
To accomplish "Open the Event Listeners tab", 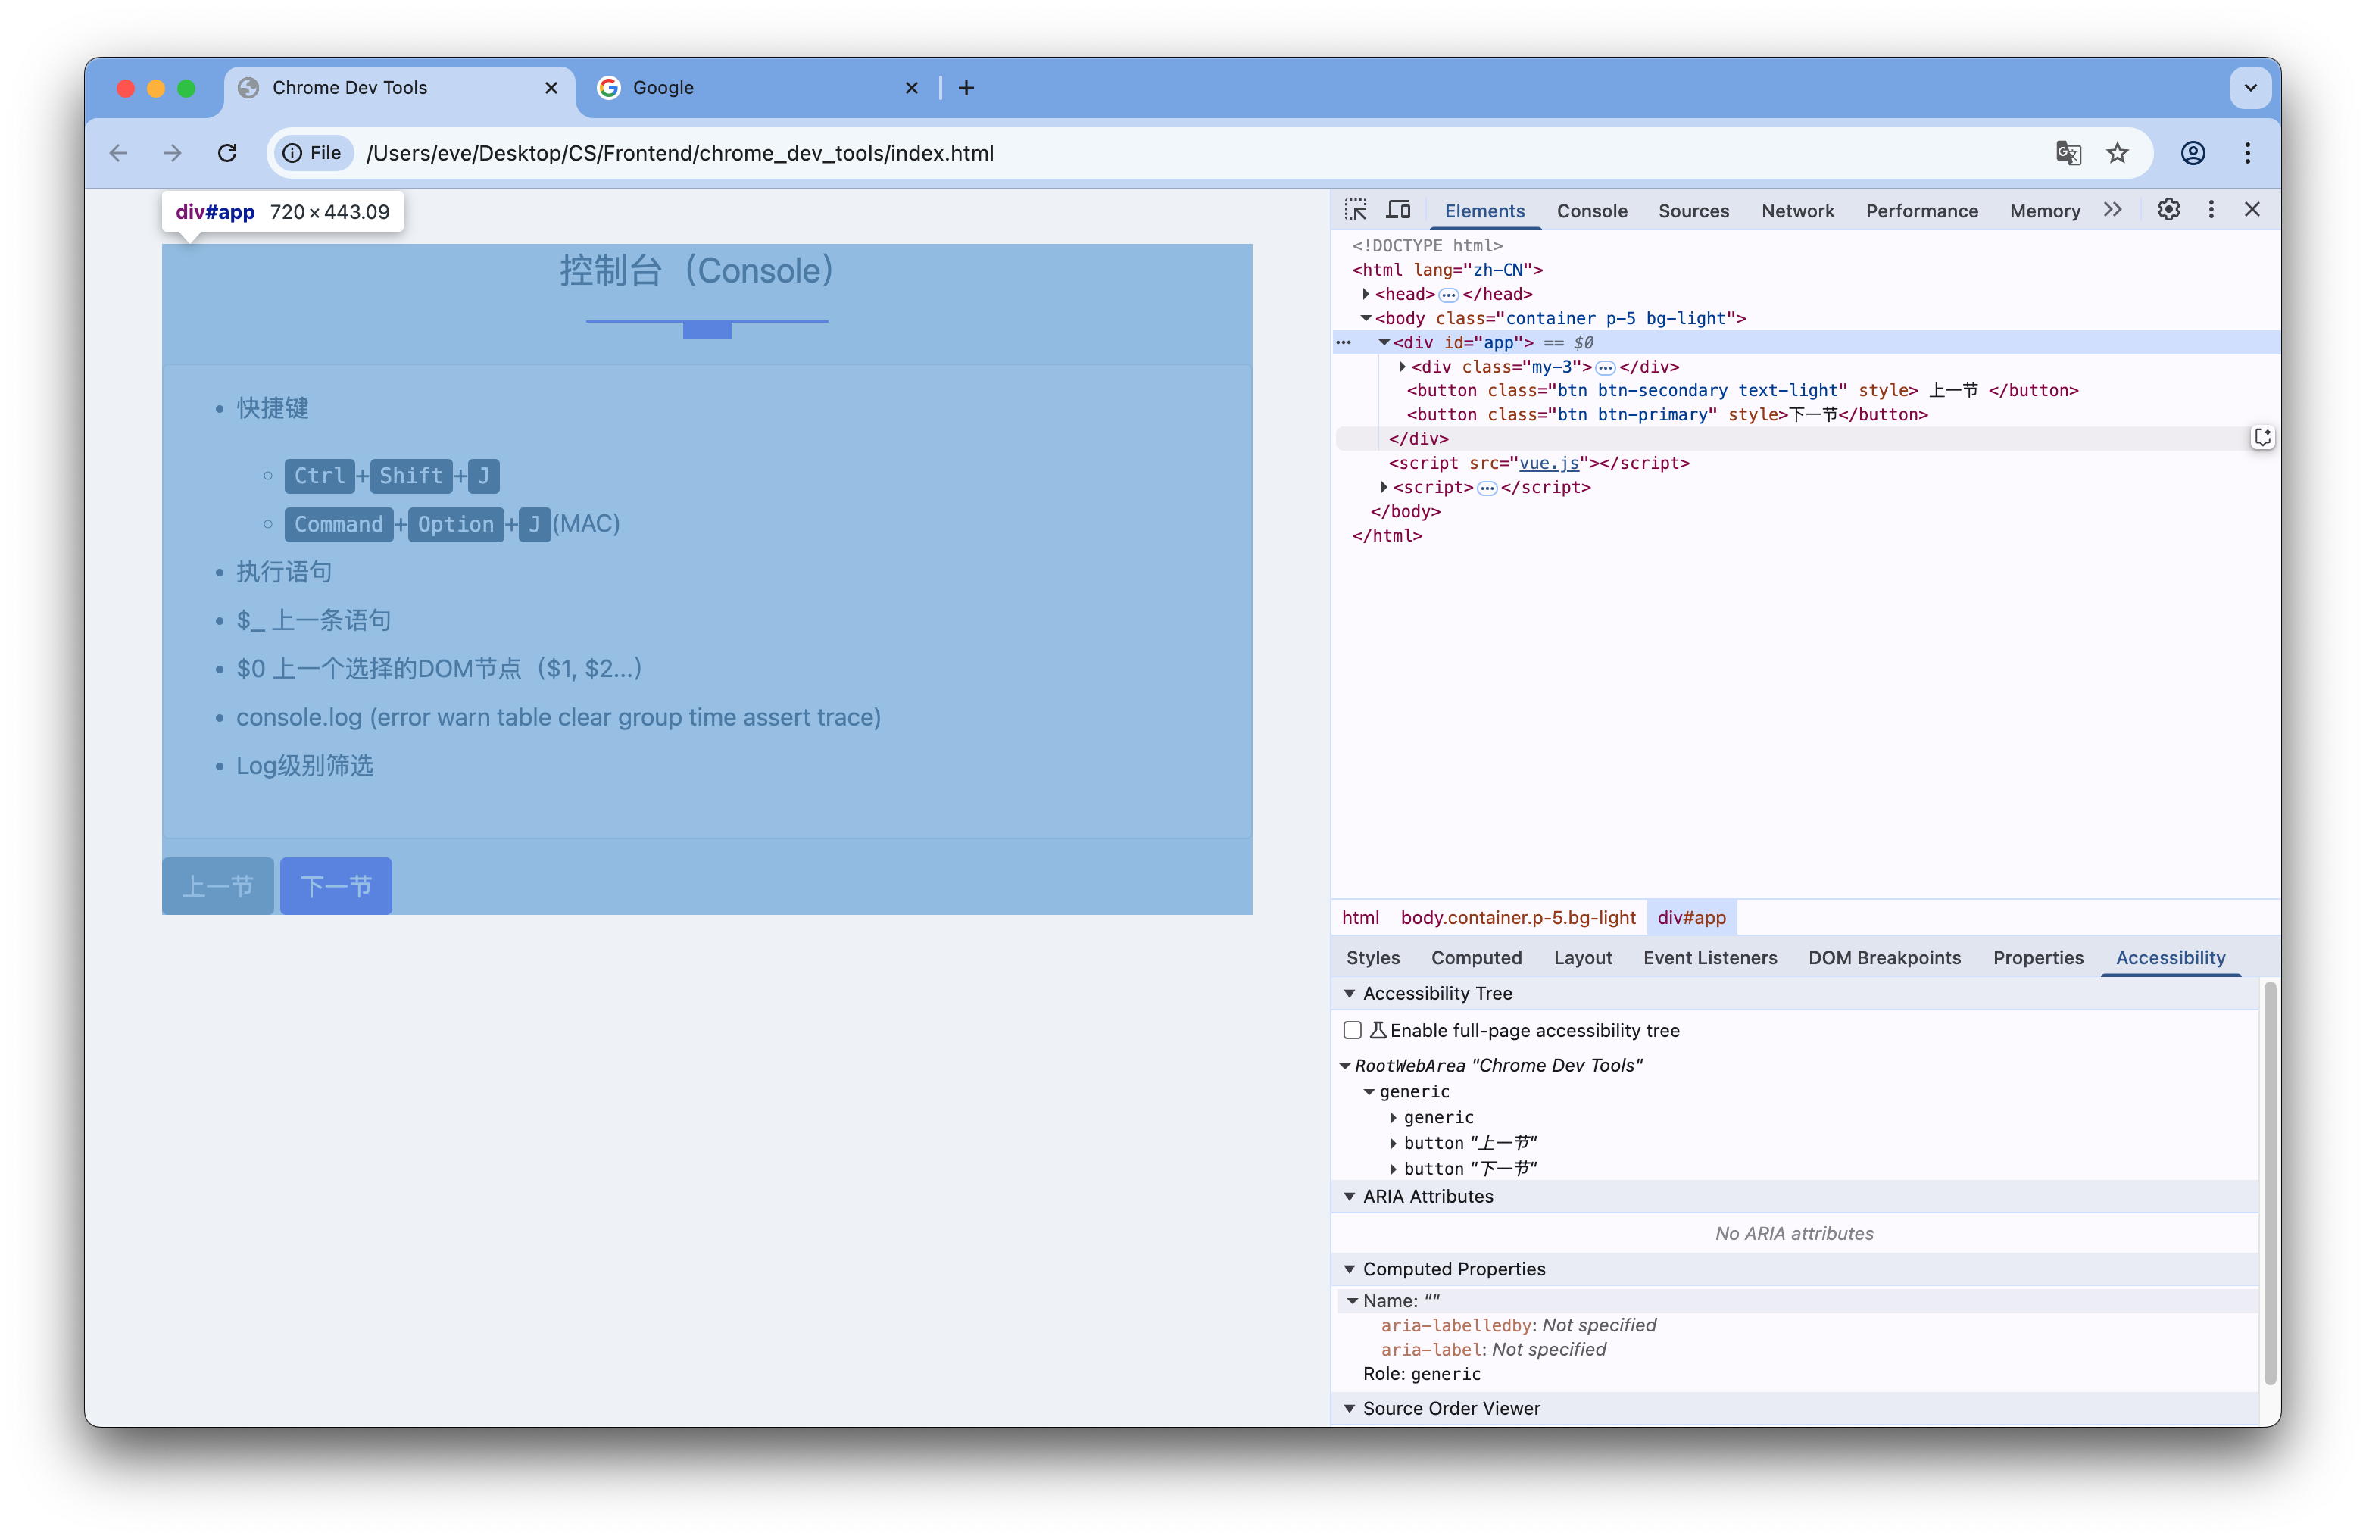I will [1710, 957].
